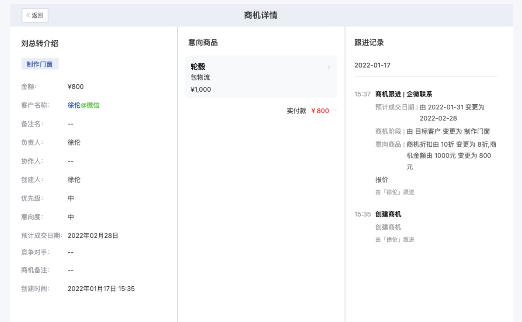Click the 备注名 field label

pos(32,124)
